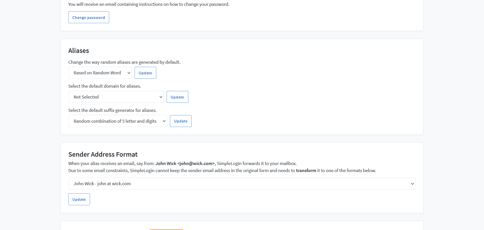Click the 'Select the default domain for aliases' label

pyautogui.click(x=105, y=86)
